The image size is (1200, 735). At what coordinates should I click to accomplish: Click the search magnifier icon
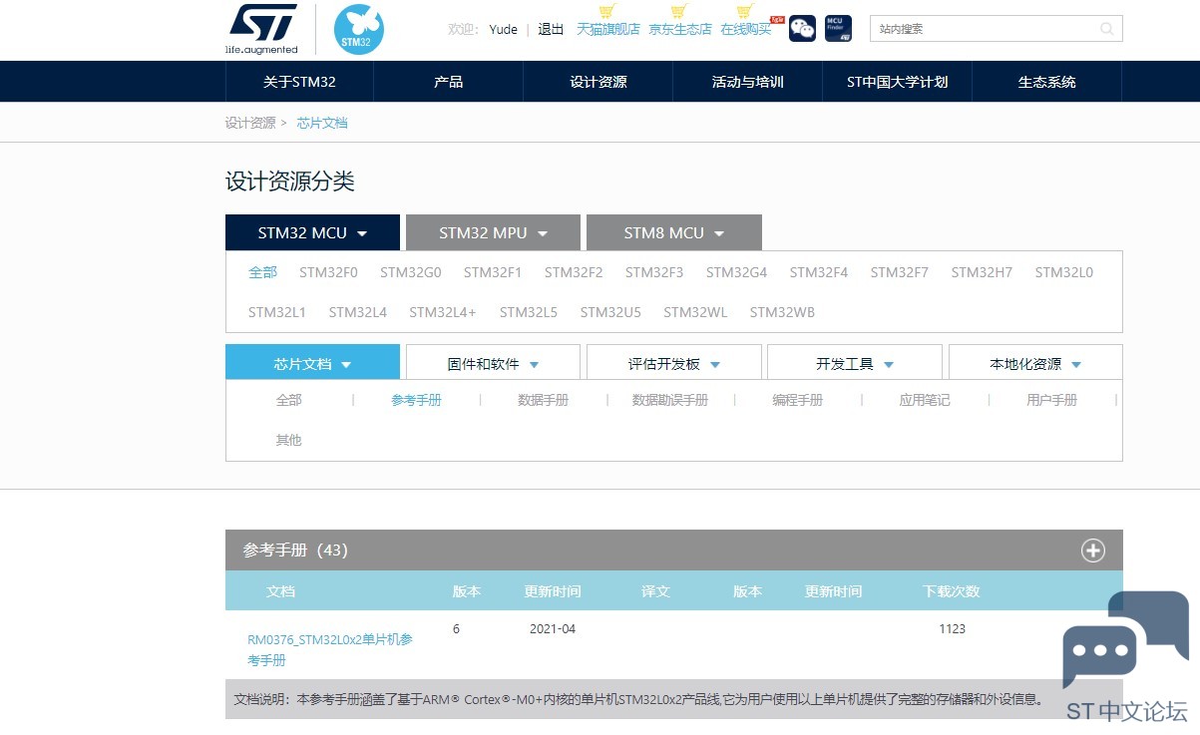[1106, 29]
